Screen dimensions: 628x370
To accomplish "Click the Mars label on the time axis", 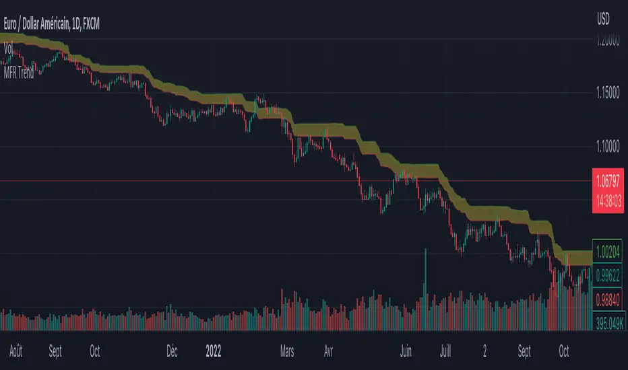I will (287, 351).
